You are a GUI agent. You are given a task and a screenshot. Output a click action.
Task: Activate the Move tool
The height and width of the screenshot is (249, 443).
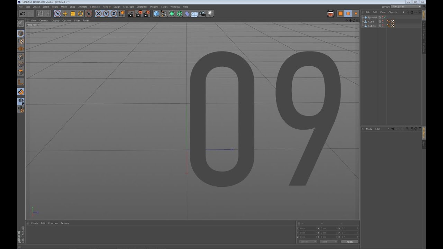click(x=65, y=13)
